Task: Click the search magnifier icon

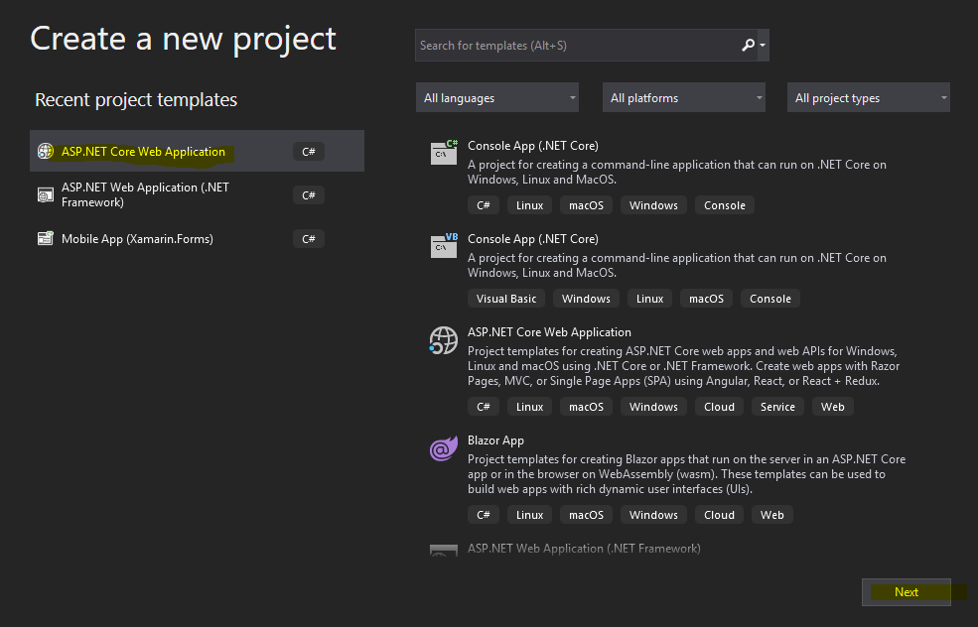Action: coord(748,45)
